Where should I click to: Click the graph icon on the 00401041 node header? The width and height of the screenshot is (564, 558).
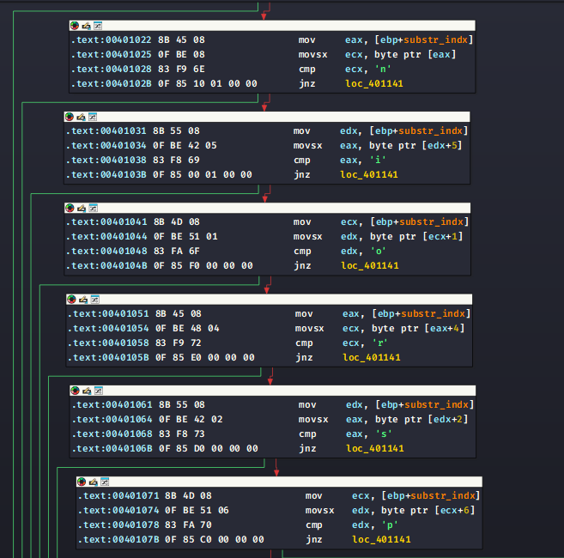click(x=93, y=208)
